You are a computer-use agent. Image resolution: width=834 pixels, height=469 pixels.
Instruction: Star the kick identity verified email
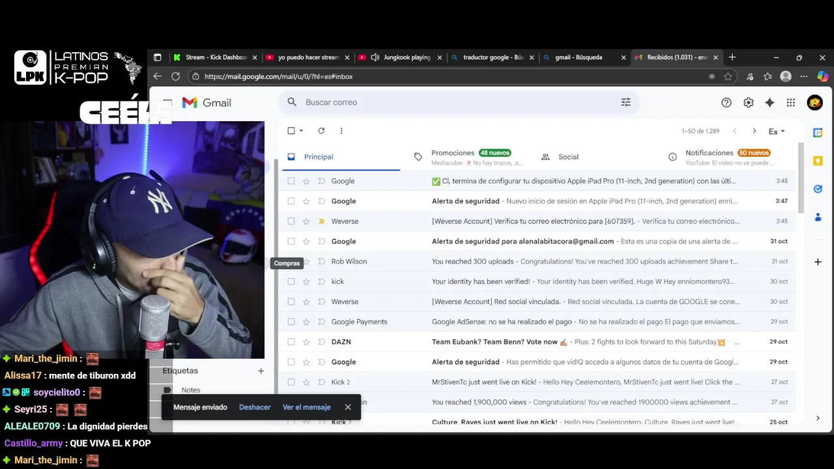click(x=306, y=281)
